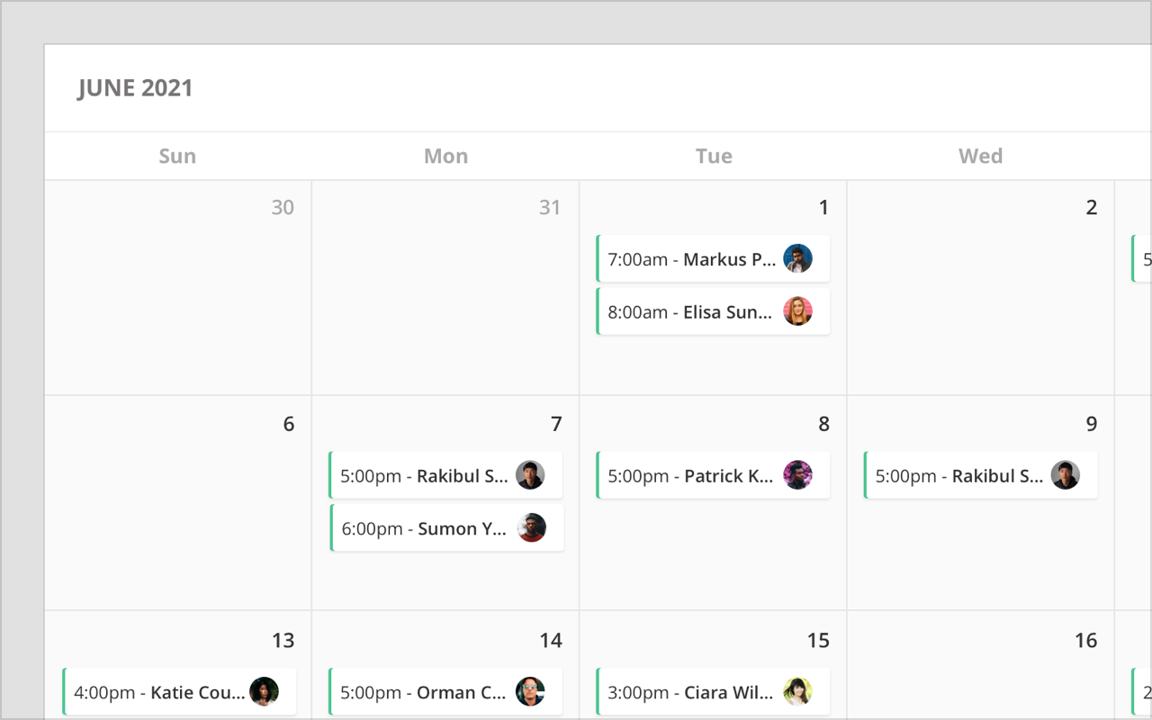Click Patrick avatar on June 8 event
The width and height of the screenshot is (1152, 720).
pos(797,475)
